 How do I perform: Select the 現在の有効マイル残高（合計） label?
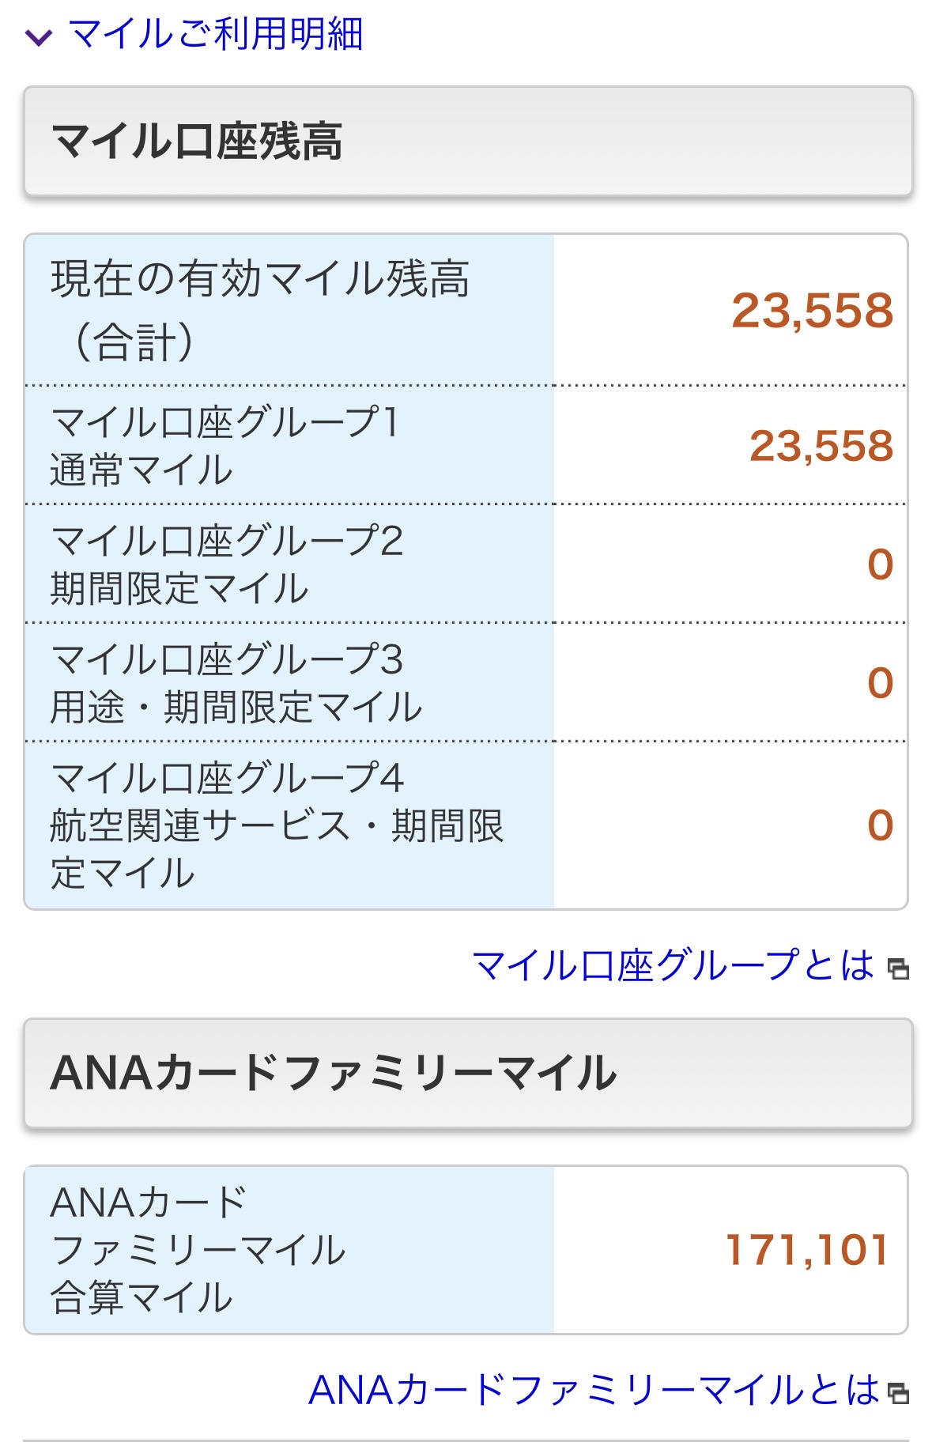click(261, 310)
